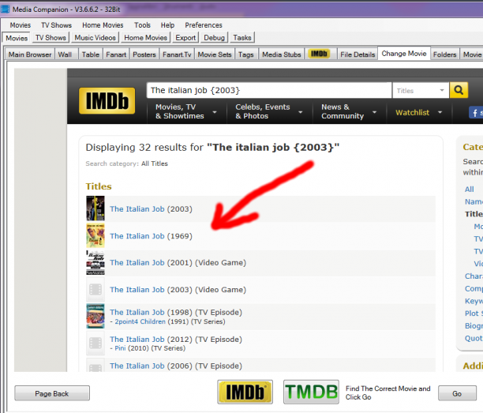Switch to the Export tab
Viewport: 483px width, 413px height.
(185, 38)
